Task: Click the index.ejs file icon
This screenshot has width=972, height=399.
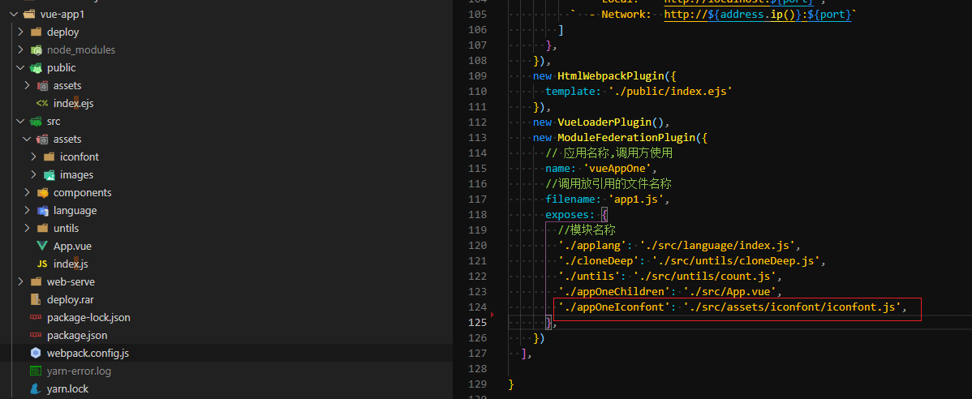Action: click(42, 104)
